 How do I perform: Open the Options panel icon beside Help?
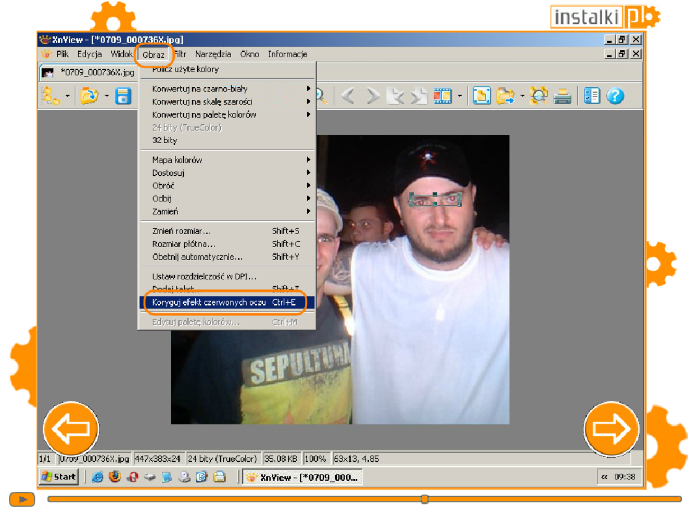point(592,96)
